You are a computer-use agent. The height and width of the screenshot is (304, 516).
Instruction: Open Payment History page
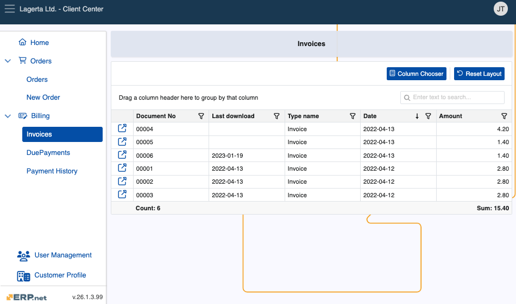[x=52, y=171]
